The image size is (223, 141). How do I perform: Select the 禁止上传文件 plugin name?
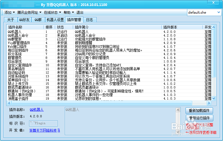18,84
